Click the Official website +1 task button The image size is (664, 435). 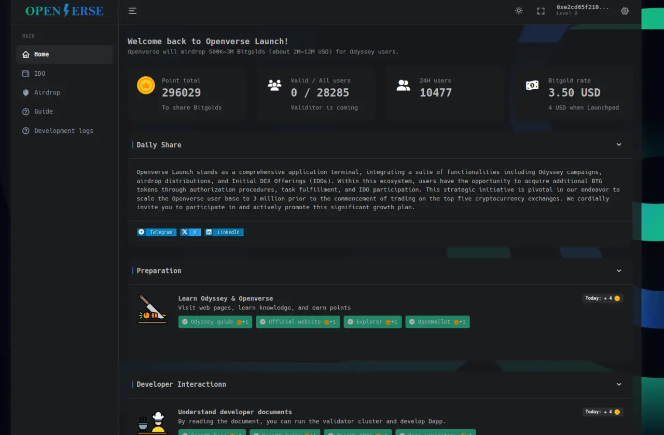[298, 322]
